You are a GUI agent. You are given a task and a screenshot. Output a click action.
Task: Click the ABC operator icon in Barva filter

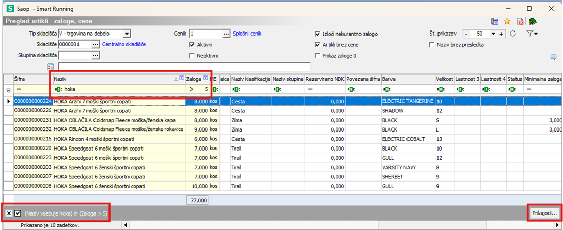386,89
